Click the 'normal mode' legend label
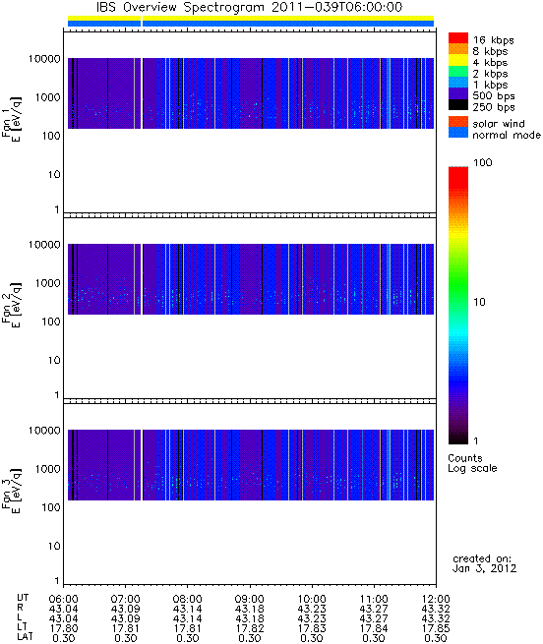The width and height of the screenshot is (543, 644). pos(507,135)
